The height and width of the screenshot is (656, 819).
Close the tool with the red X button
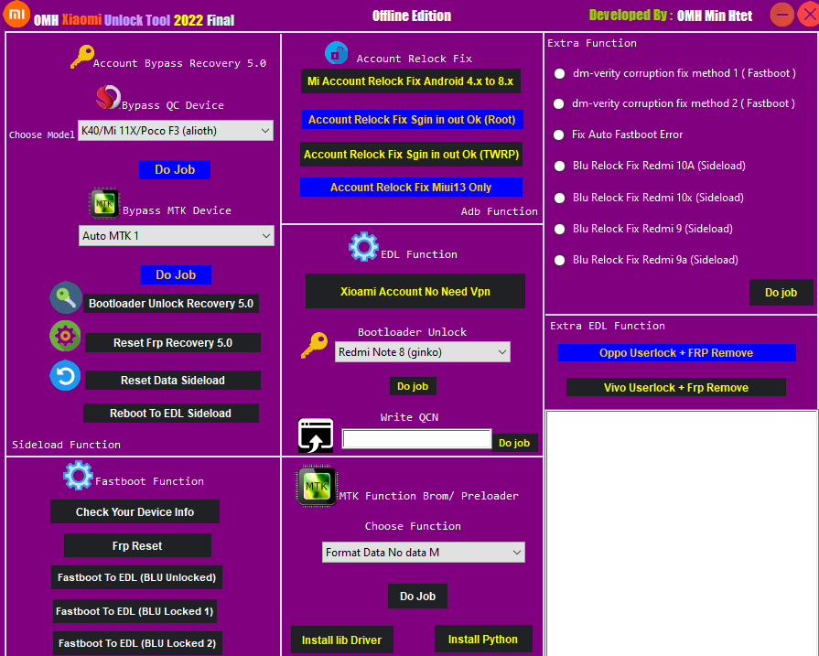809,15
